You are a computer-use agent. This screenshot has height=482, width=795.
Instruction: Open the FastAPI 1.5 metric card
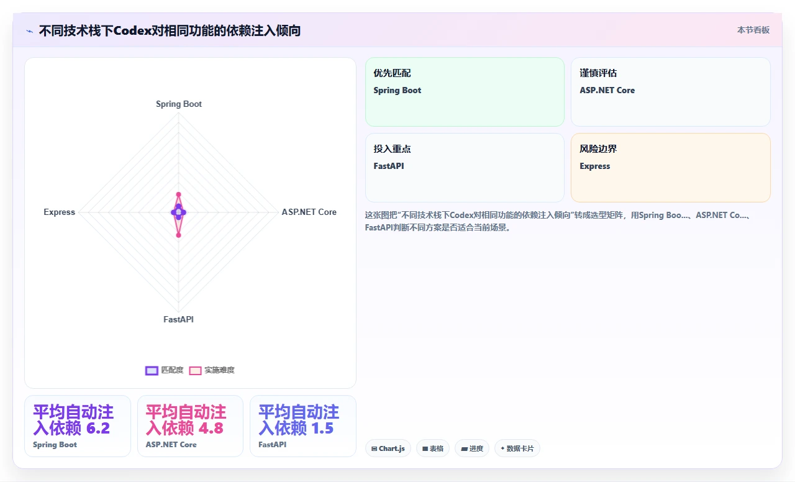(303, 426)
